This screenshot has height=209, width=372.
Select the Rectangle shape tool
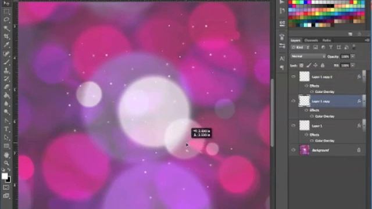(6, 146)
